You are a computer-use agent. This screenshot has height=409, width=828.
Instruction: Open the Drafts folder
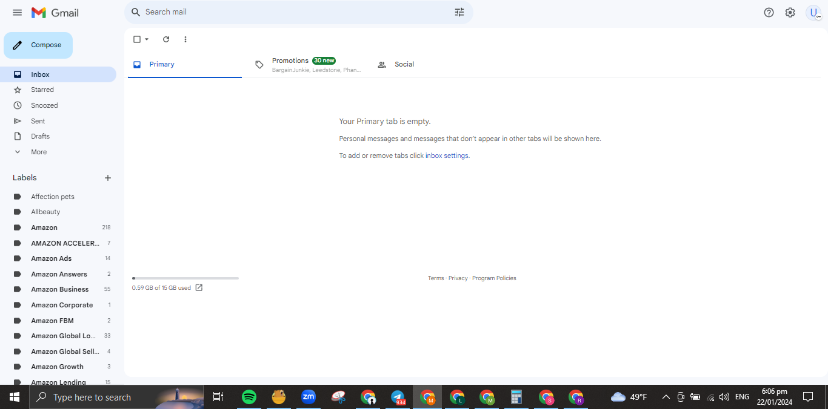[58, 136]
